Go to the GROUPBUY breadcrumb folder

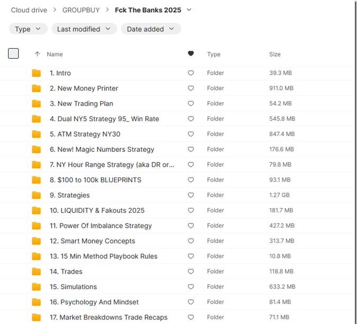(81, 10)
